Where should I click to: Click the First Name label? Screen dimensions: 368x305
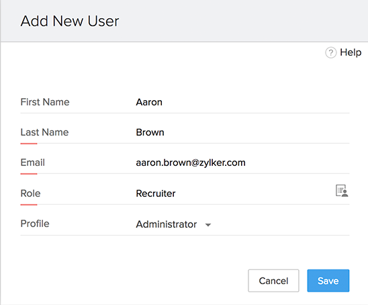[x=45, y=102]
